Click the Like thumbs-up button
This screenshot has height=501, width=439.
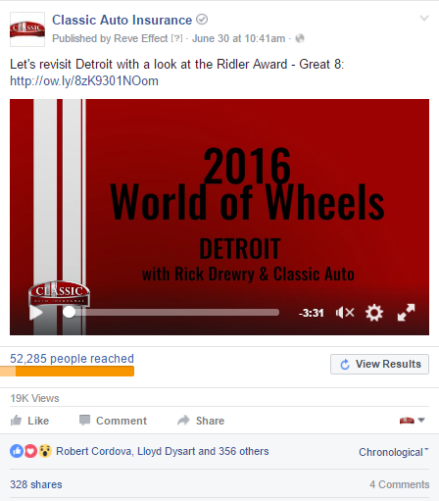pyautogui.click(x=29, y=421)
